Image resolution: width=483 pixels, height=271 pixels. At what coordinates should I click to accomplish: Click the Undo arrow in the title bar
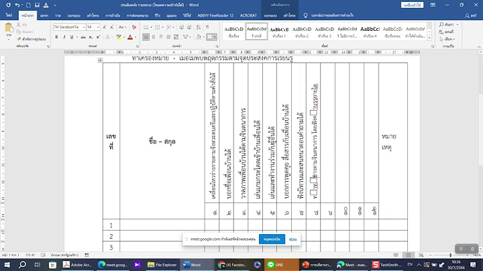tap(17, 5)
